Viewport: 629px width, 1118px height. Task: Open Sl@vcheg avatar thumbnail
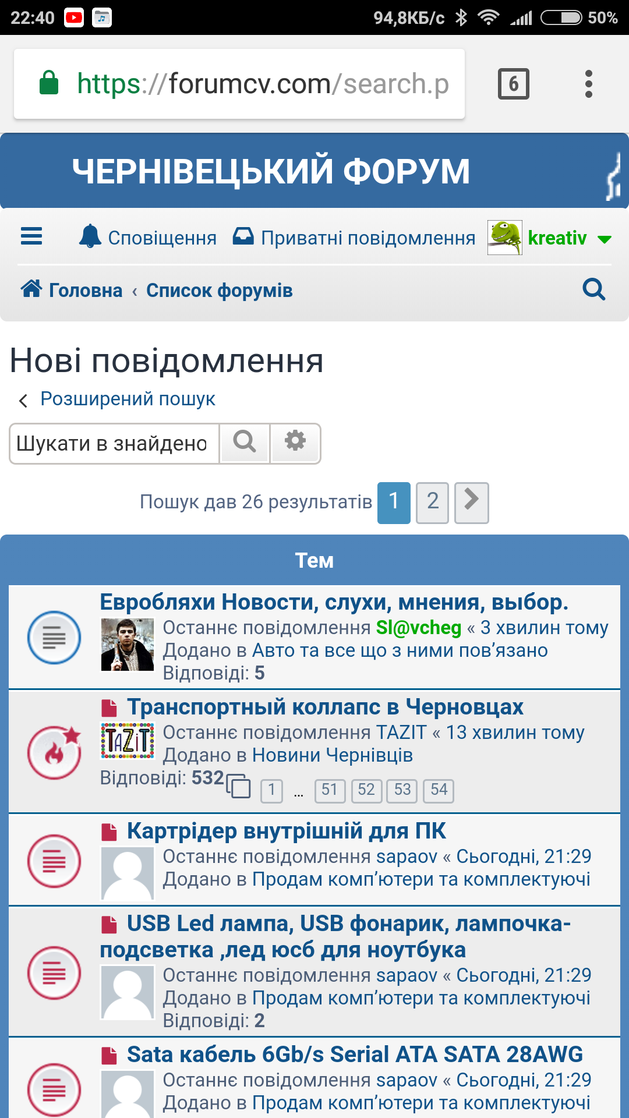(x=128, y=645)
